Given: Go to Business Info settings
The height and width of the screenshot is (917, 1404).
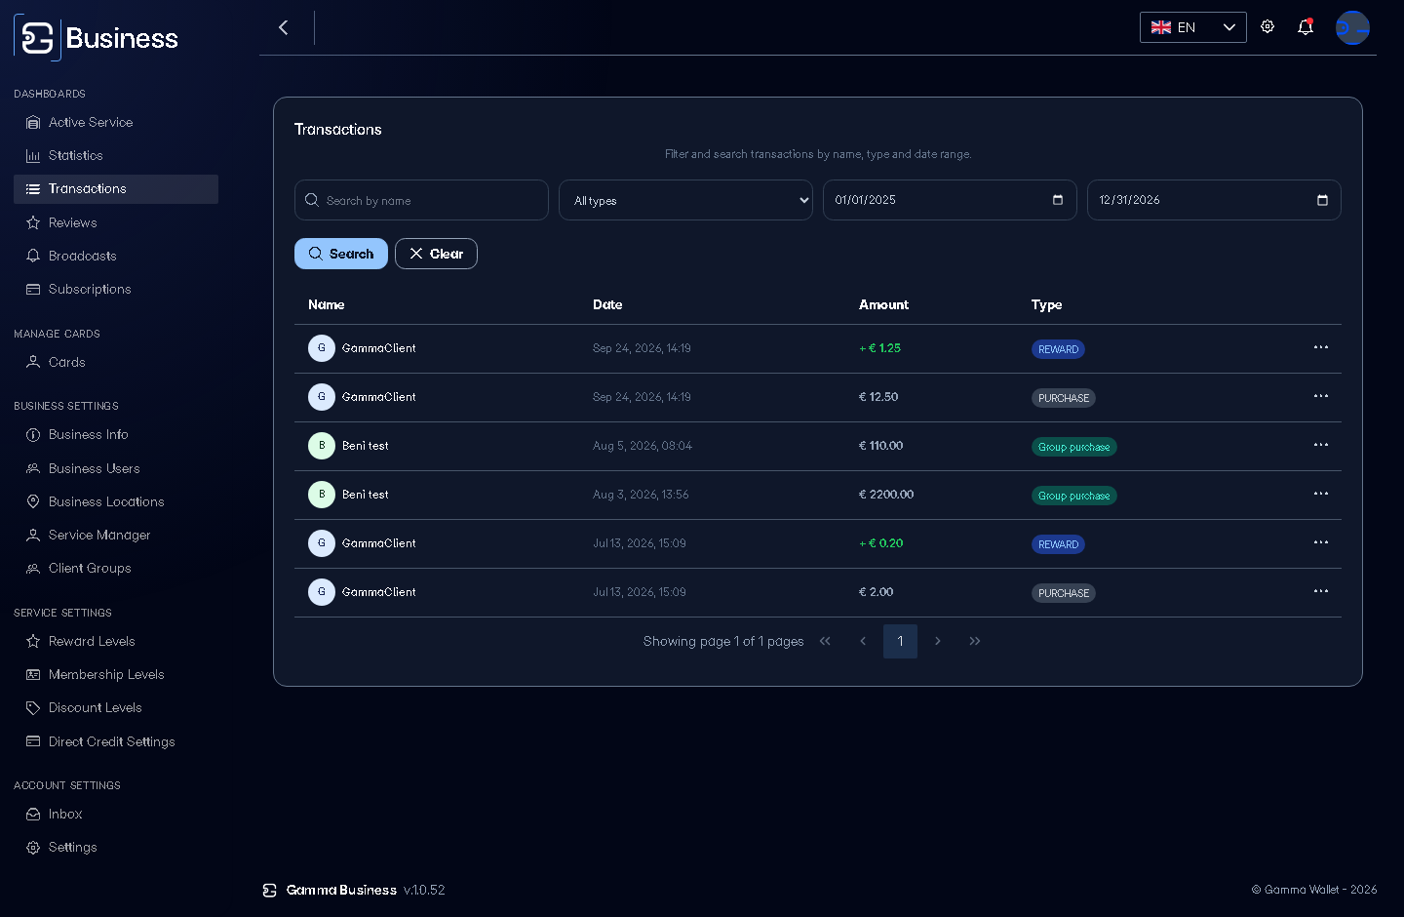Looking at the screenshot, I should pyautogui.click(x=116, y=434).
